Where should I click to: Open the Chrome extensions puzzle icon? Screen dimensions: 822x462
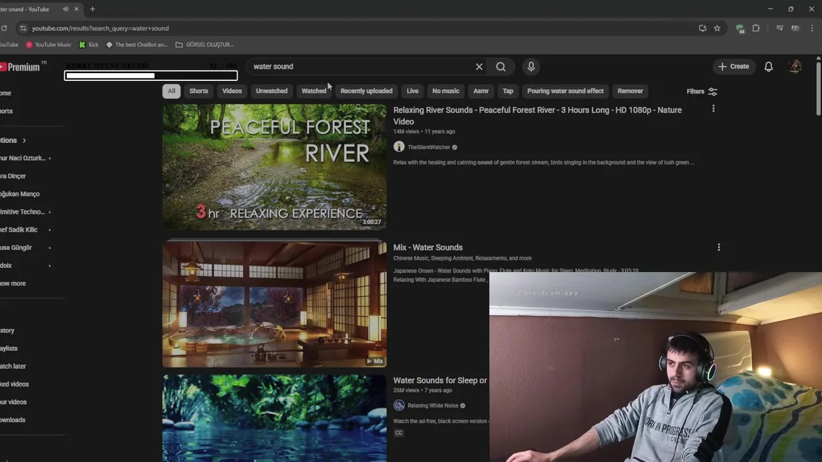[x=756, y=28]
